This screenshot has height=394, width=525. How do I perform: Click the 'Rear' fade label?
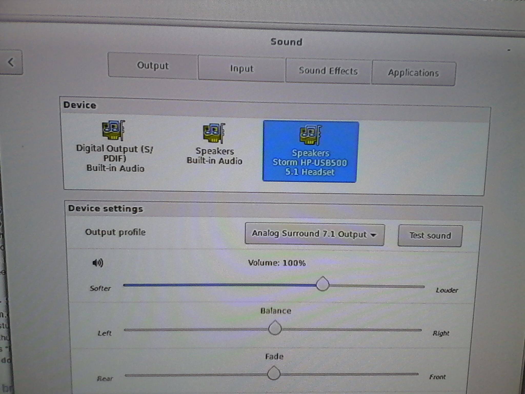tap(105, 379)
